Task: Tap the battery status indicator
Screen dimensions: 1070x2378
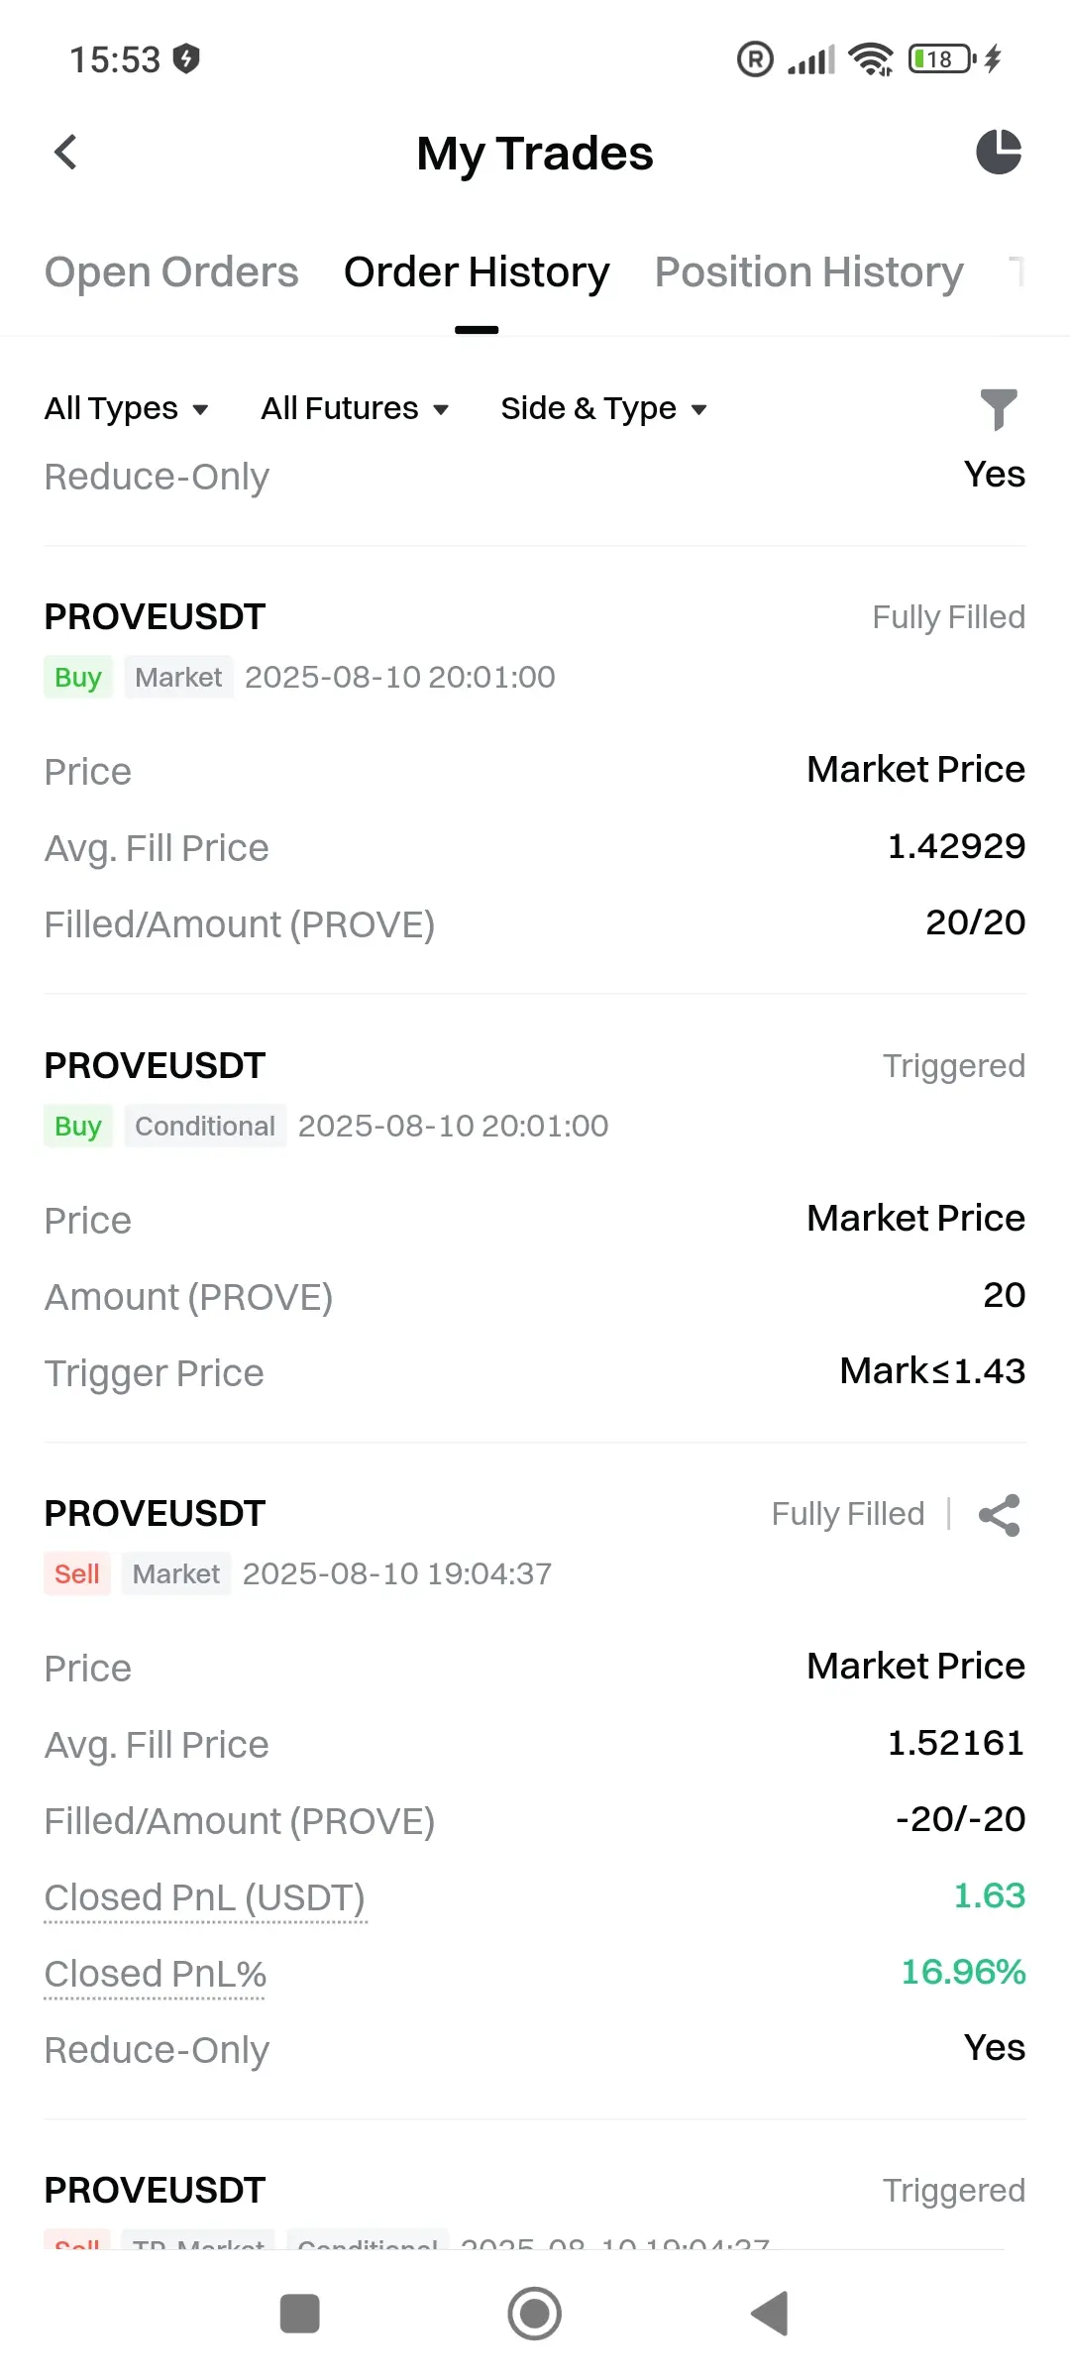Action: [942, 59]
